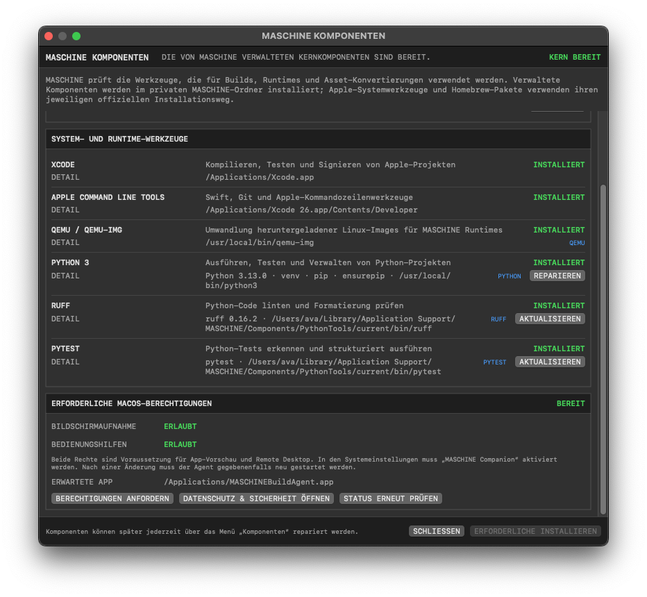Click the REPARIEREN button for Python 3
Screen dimensions: 647x597
pos(557,276)
